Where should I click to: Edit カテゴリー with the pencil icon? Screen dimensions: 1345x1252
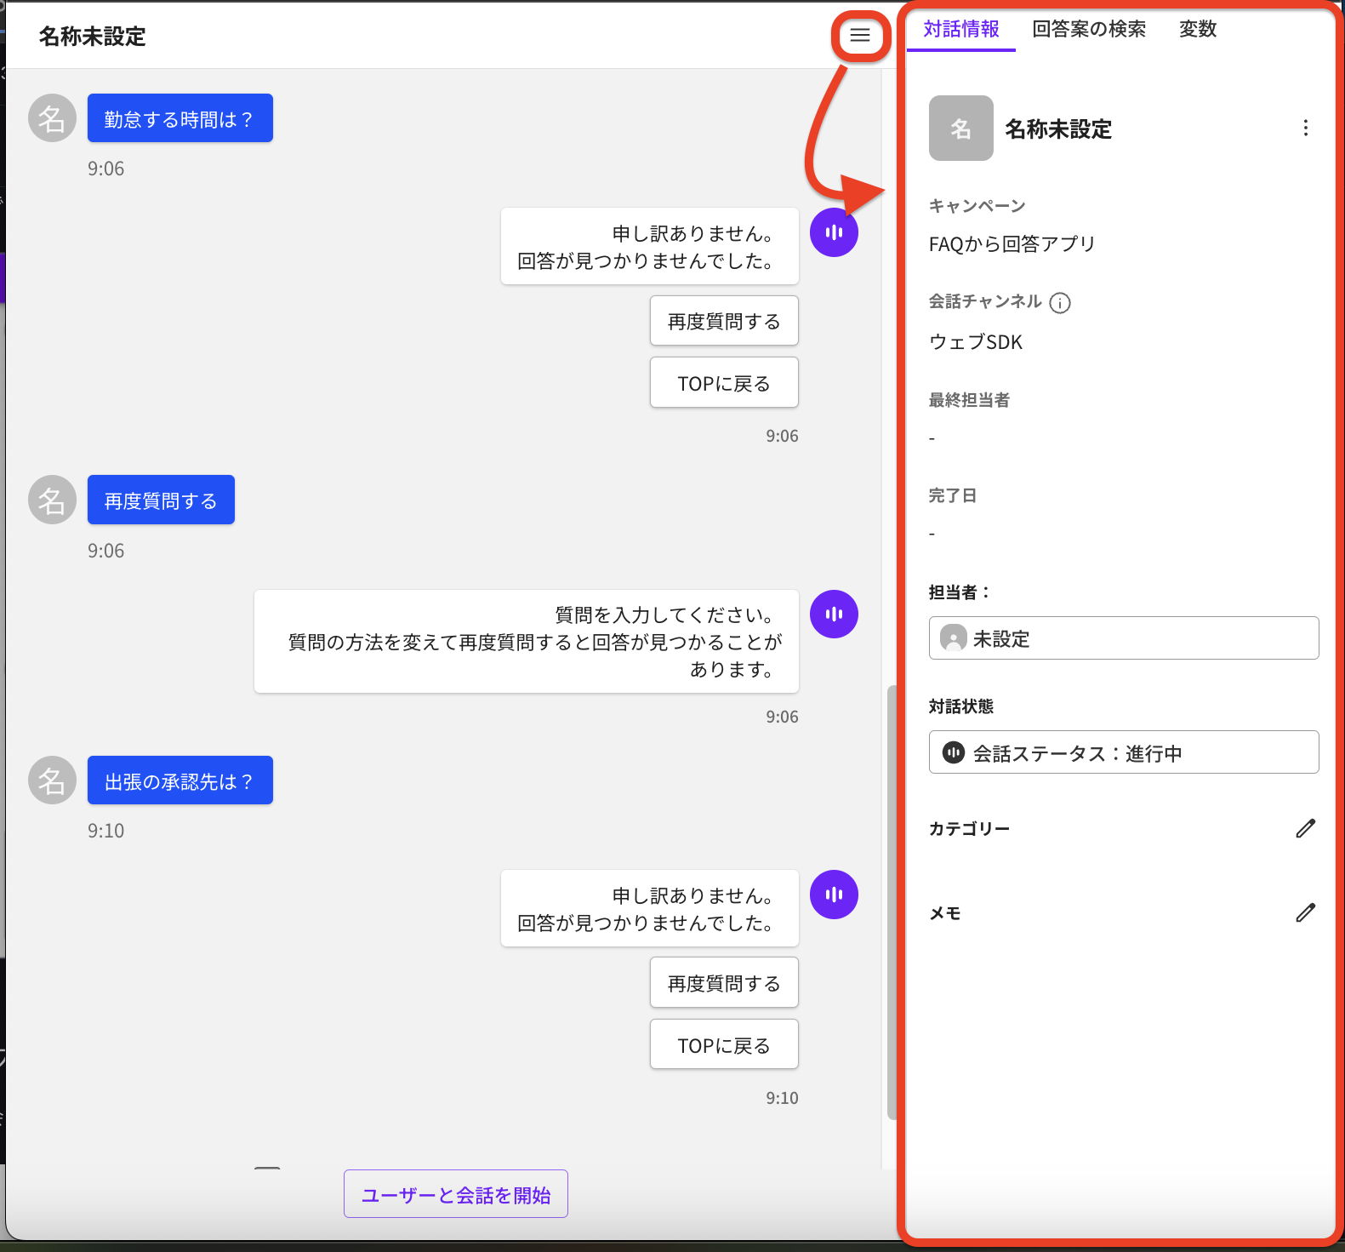click(x=1305, y=828)
